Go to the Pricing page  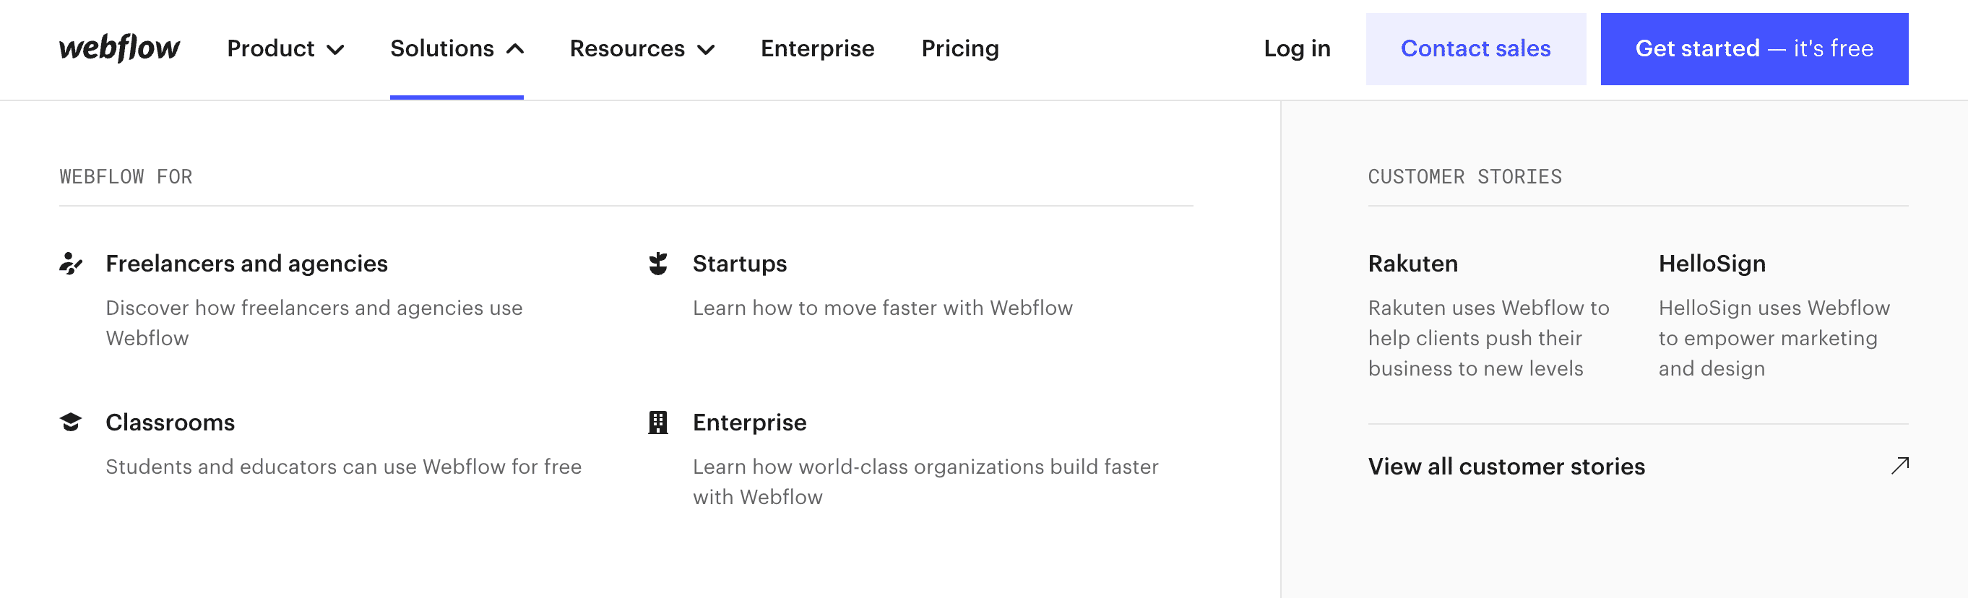pos(959,49)
